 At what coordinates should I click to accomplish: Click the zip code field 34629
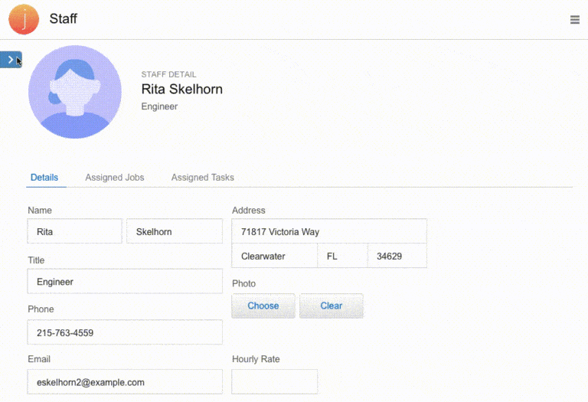point(397,257)
